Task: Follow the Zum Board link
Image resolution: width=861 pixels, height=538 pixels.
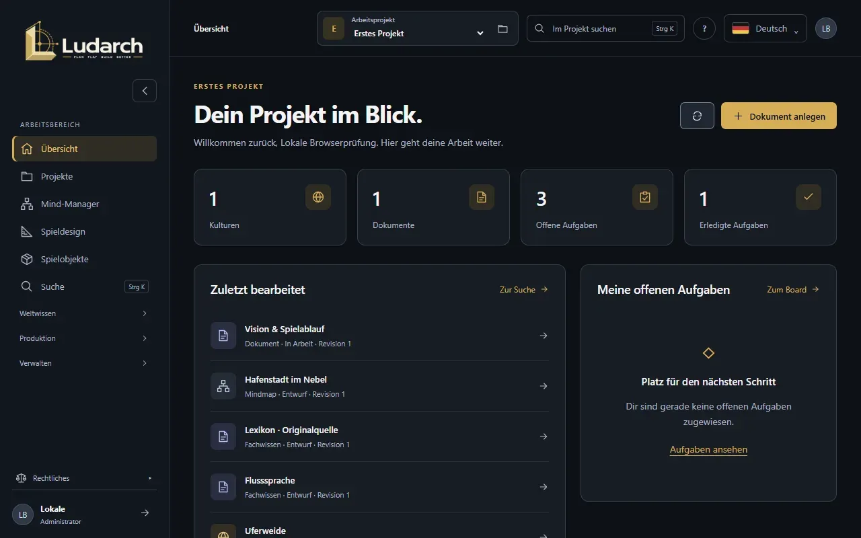Action: point(793,290)
